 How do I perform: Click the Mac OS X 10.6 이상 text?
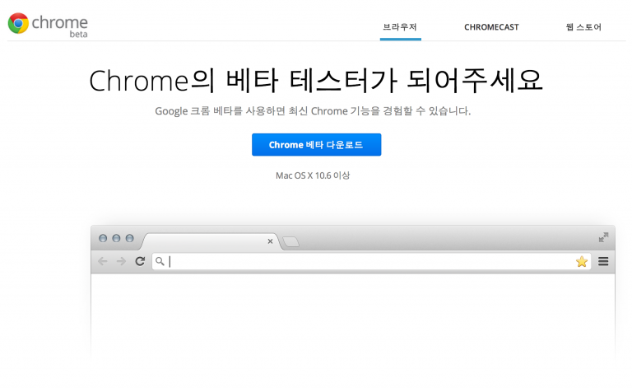(x=313, y=175)
